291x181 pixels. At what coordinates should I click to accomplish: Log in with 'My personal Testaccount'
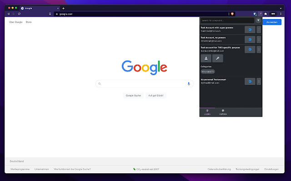point(250,81)
